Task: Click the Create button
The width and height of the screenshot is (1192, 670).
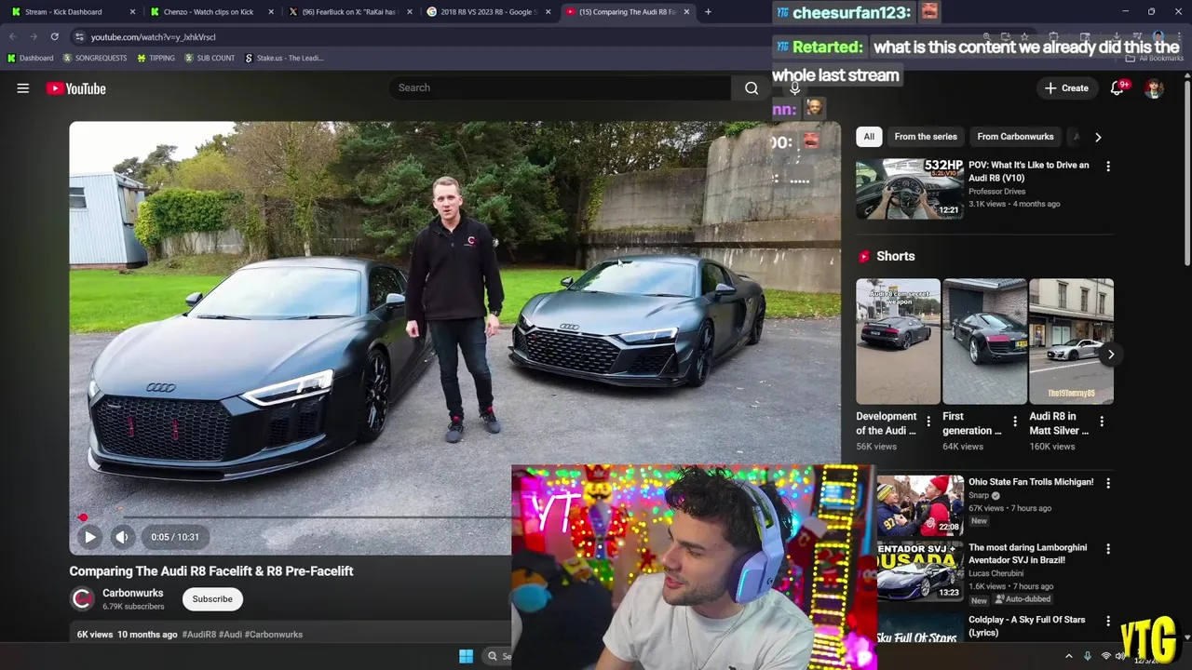Action: pos(1066,88)
